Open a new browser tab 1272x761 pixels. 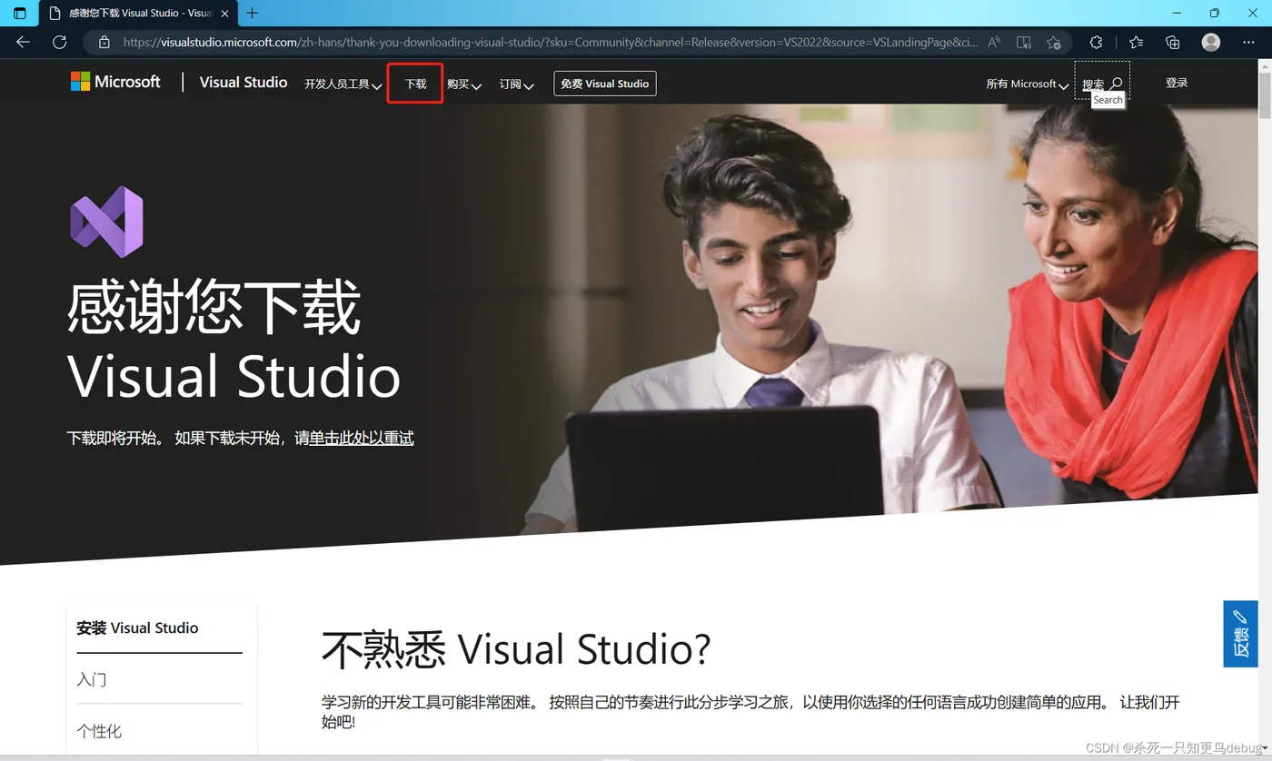point(253,13)
